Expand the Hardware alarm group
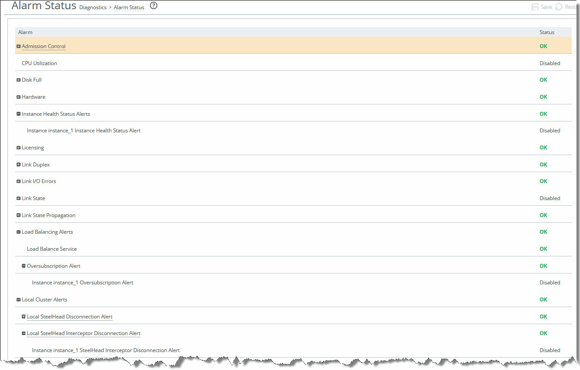 [x=18, y=97]
